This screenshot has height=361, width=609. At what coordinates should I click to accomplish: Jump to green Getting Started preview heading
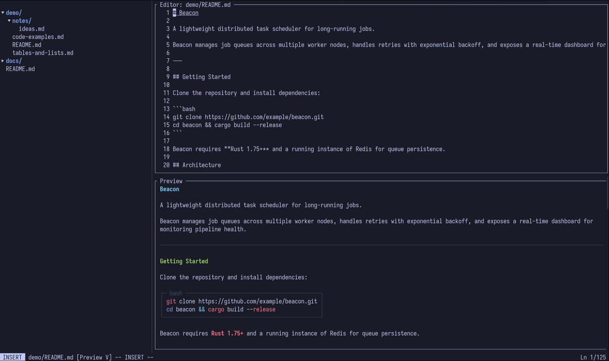point(184,261)
